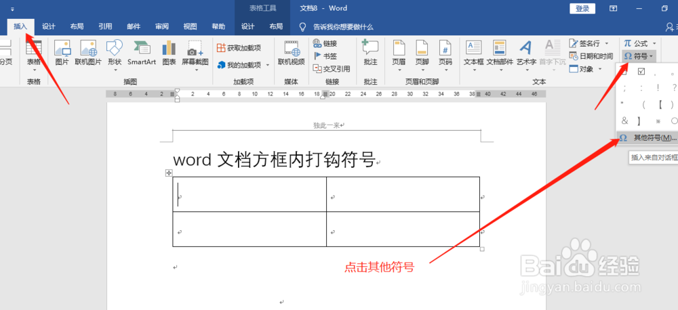Image resolution: width=678 pixels, height=310 pixels.
Task: Insert 联机视频 online video
Action: [x=291, y=53]
